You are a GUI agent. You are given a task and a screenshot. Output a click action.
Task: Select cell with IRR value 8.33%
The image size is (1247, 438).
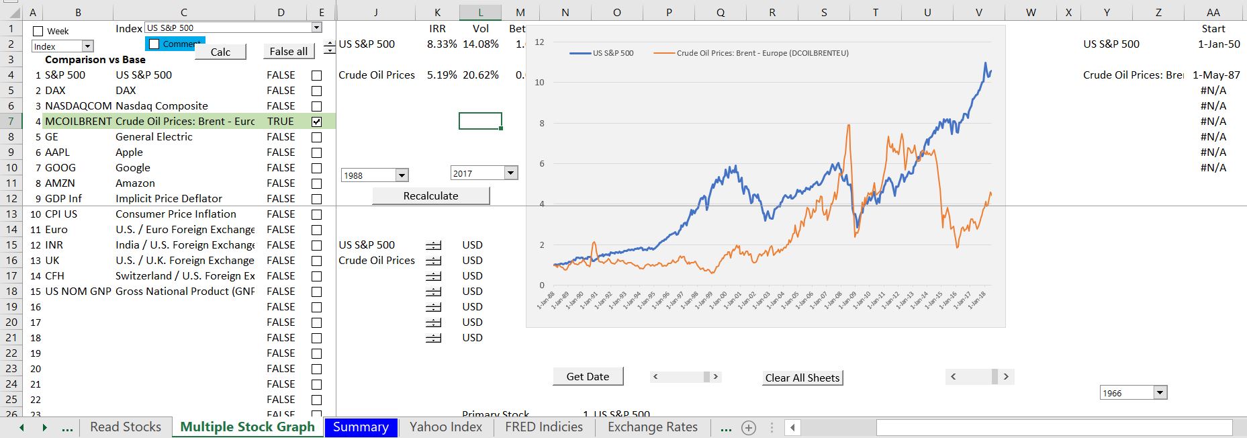tap(438, 44)
